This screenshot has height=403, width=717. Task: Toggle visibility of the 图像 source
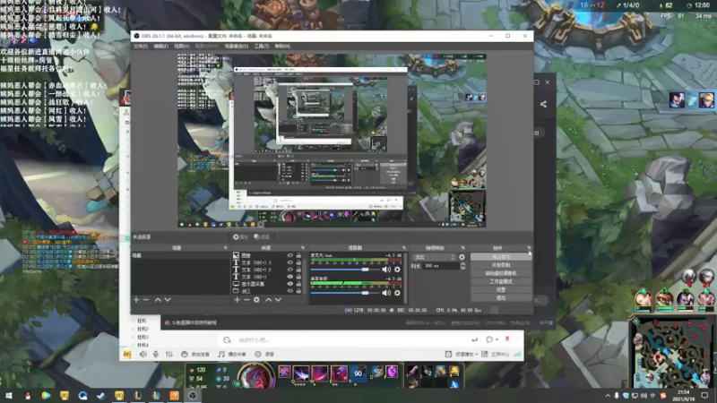(289, 255)
